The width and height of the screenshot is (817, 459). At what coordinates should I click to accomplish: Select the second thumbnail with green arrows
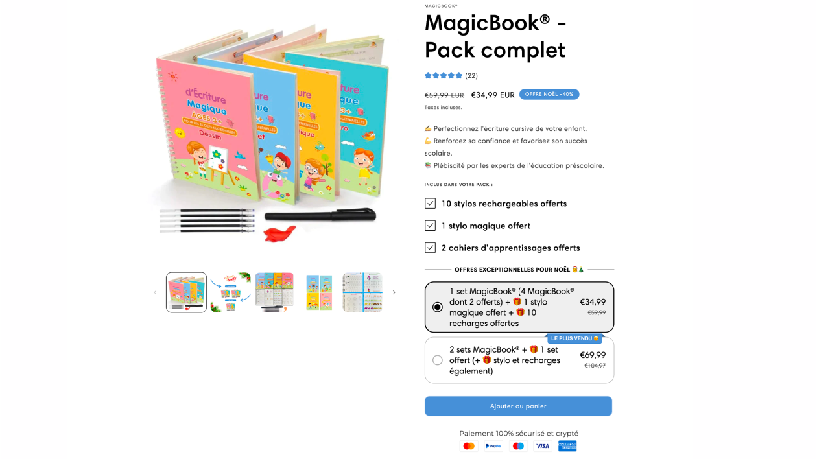point(230,292)
